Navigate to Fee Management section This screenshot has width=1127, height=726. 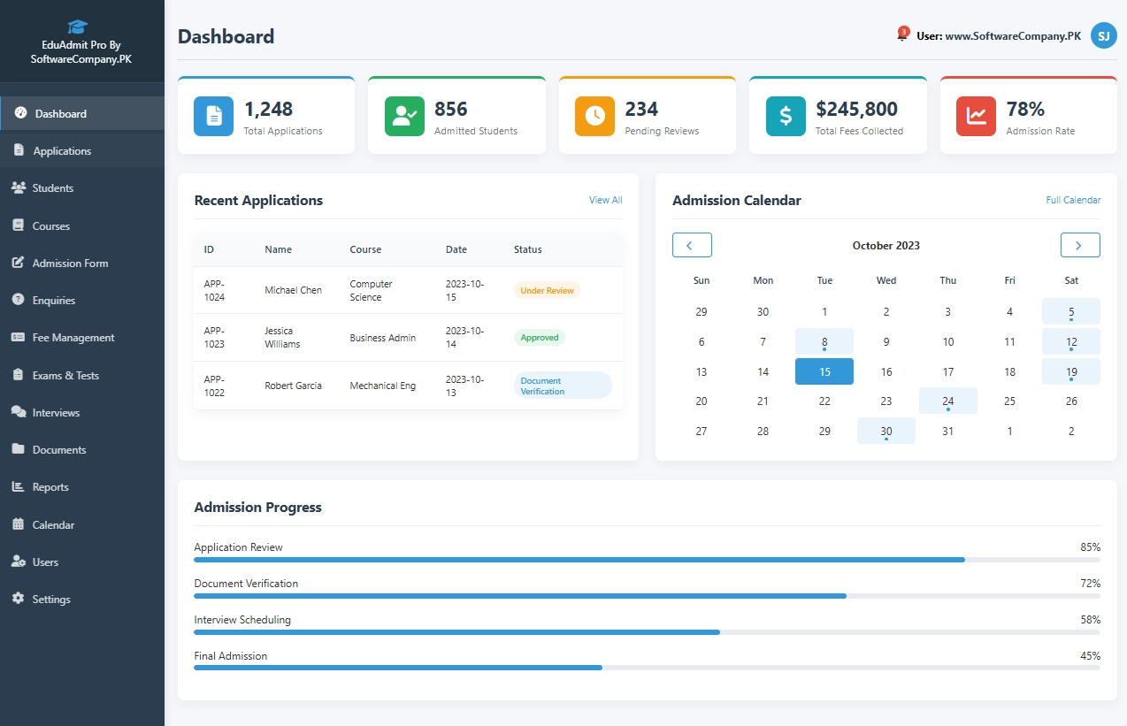coord(73,338)
